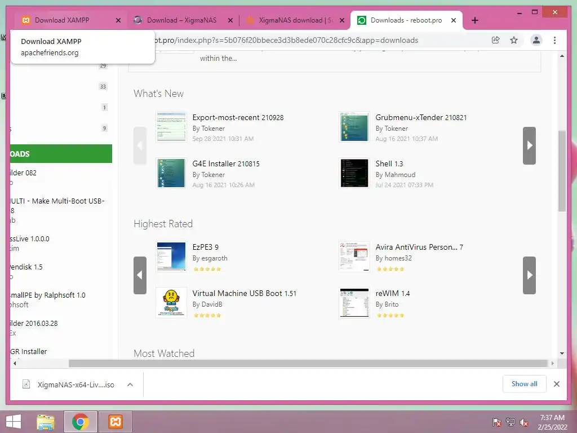This screenshot has width=577, height=433.
Task: Click the vertical scrollbar down arrow
Action: pos(562,354)
